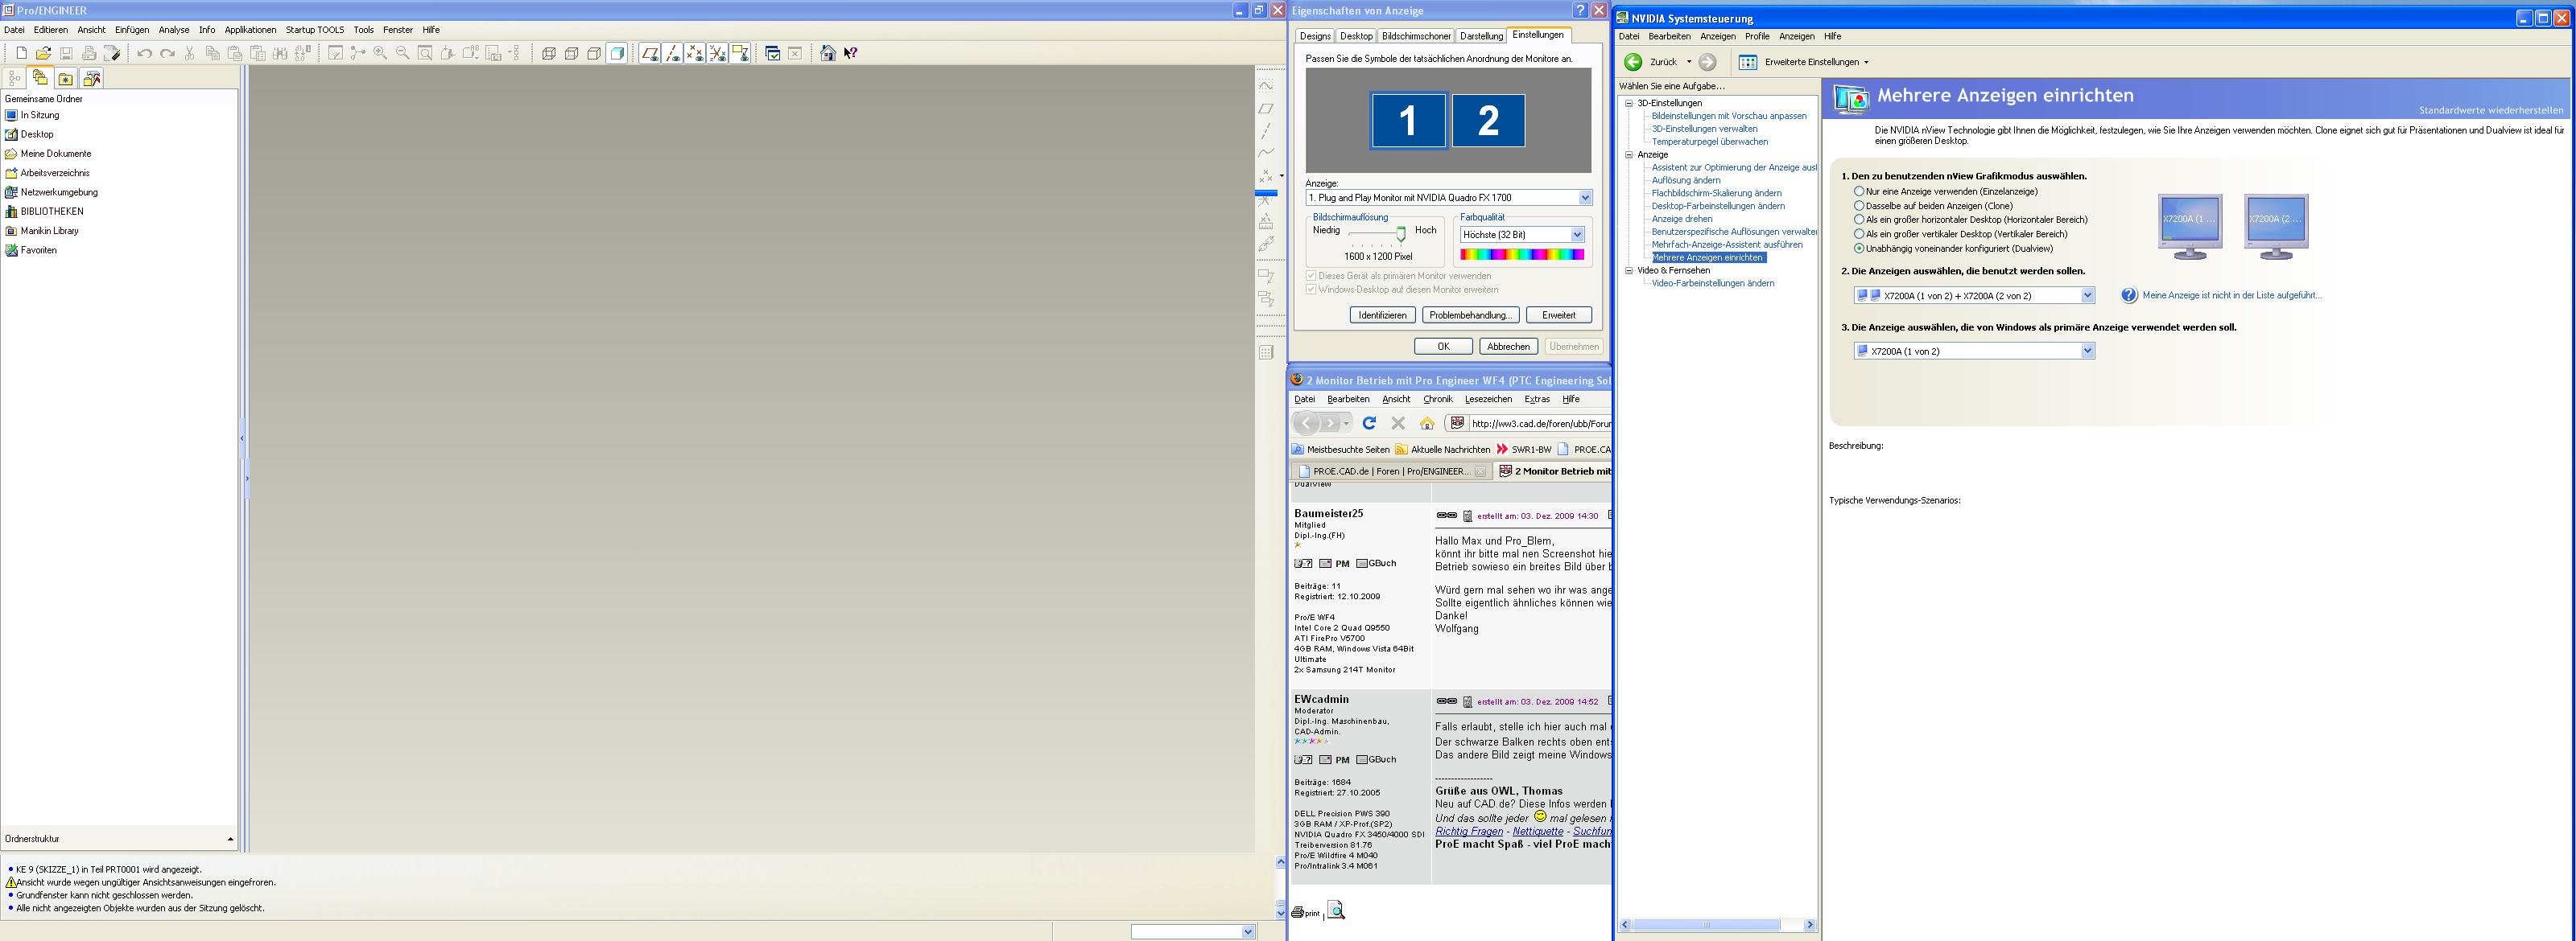The height and width of the screenshot is (941, 2576).
Task: Switch to Darstellung tab in display properties
Action: (1481, 36)
